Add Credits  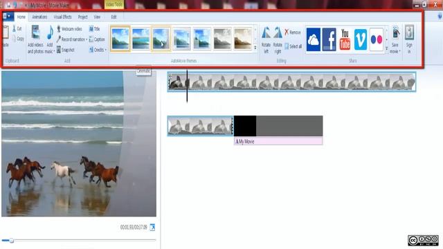pyautogui.click(x=96, y=50)
